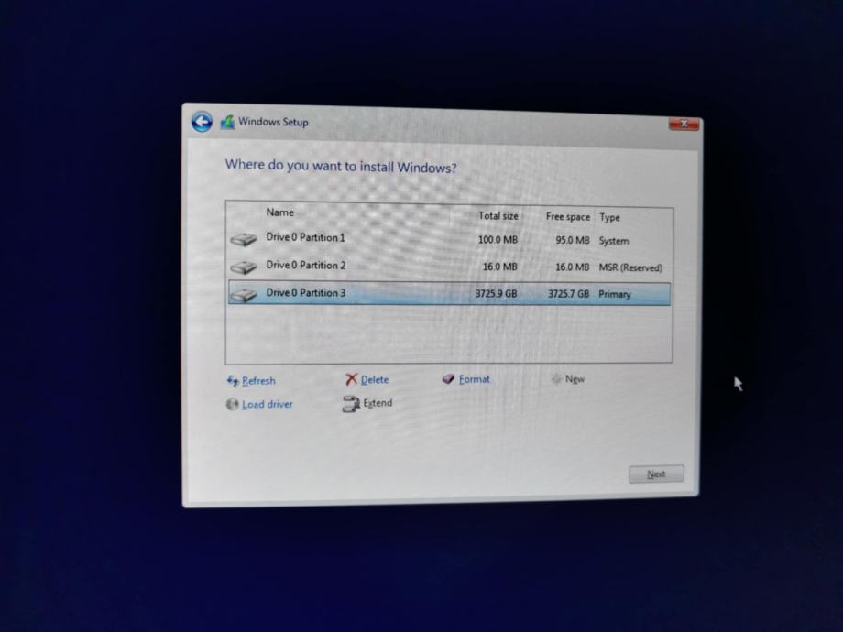Click the Load driver disc icon
Screen dimensions: 843x632
point(232,404)
